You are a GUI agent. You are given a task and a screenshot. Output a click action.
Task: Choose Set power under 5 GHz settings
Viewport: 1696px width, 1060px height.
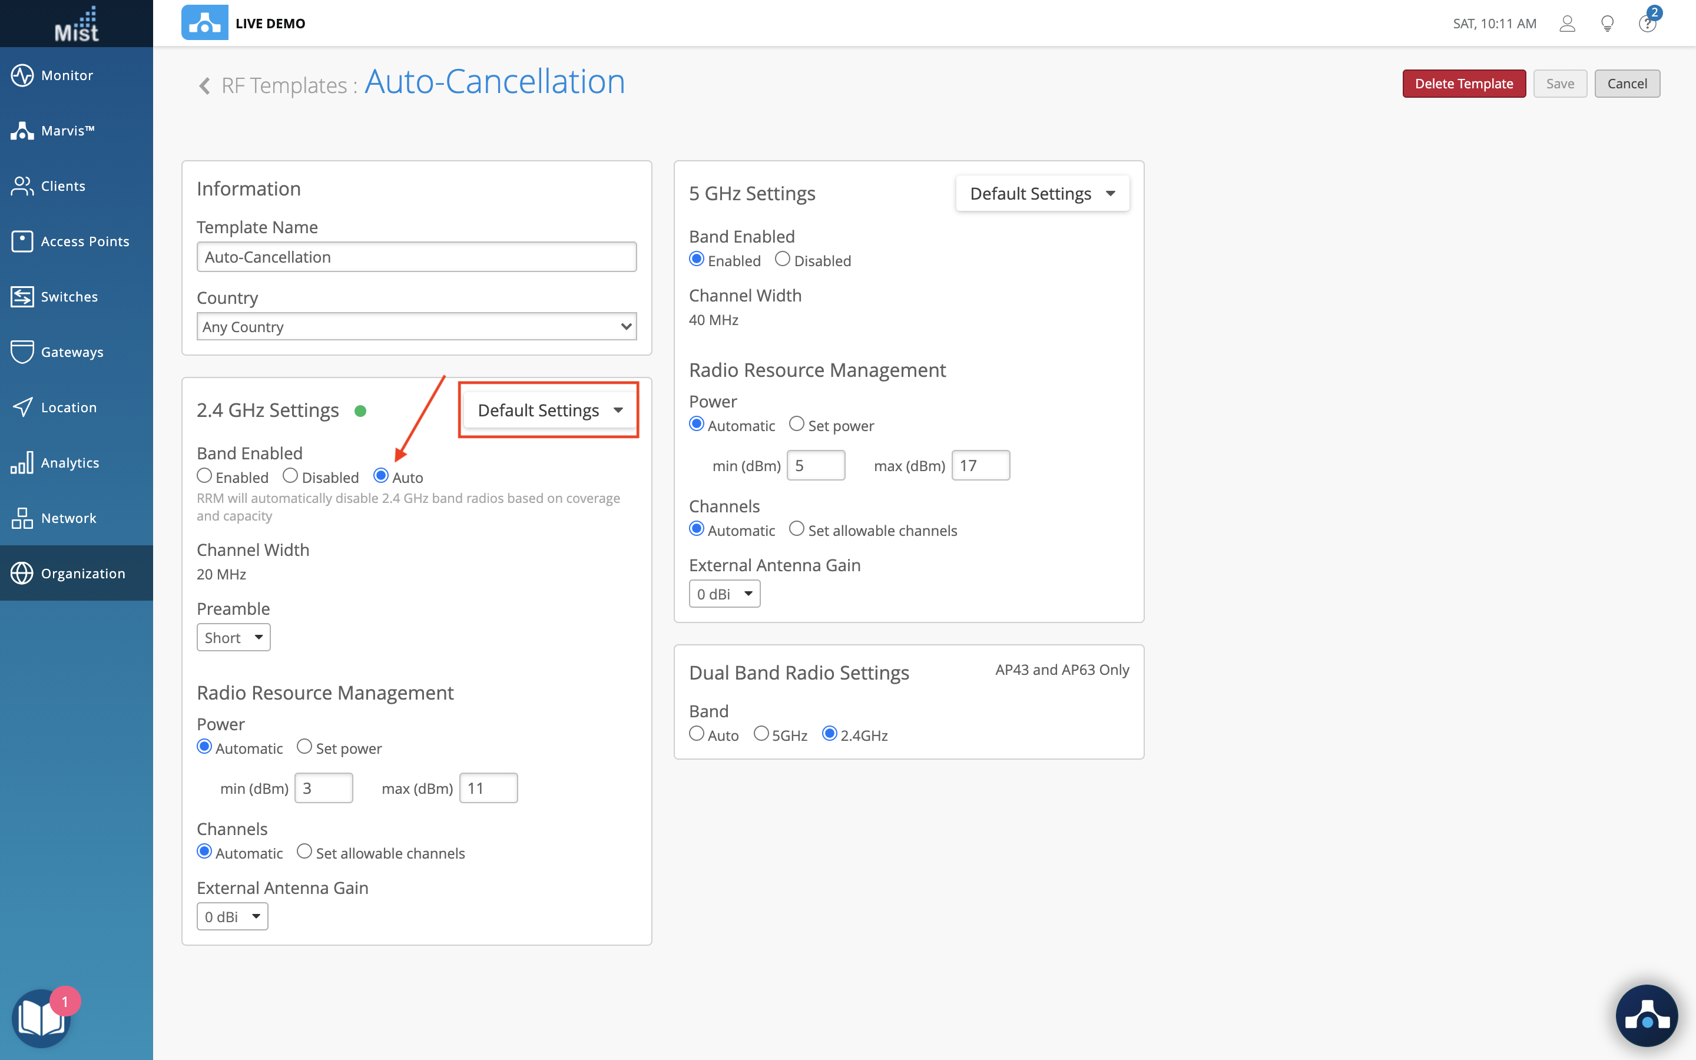tap(797, 424)
